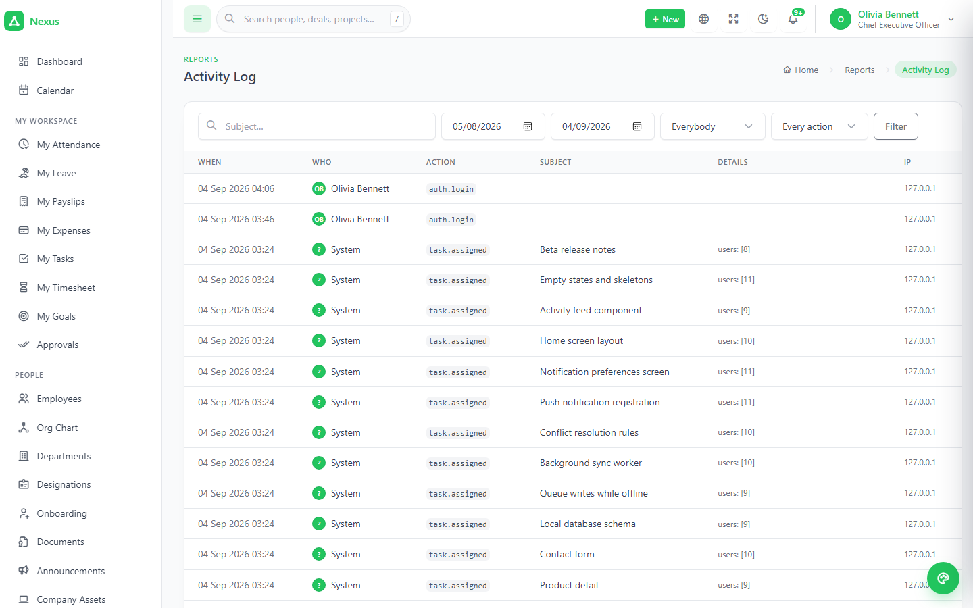This screenshot has height=608, width=973.
Task: Click the My Leave icon
Action: [x=24, y=173]
